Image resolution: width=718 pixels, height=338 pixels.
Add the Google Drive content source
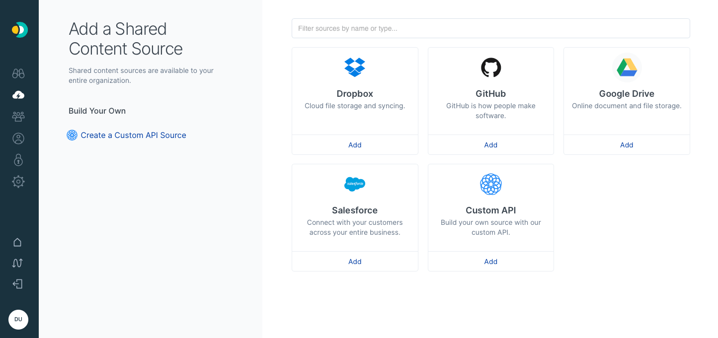[x=627, y=144]
